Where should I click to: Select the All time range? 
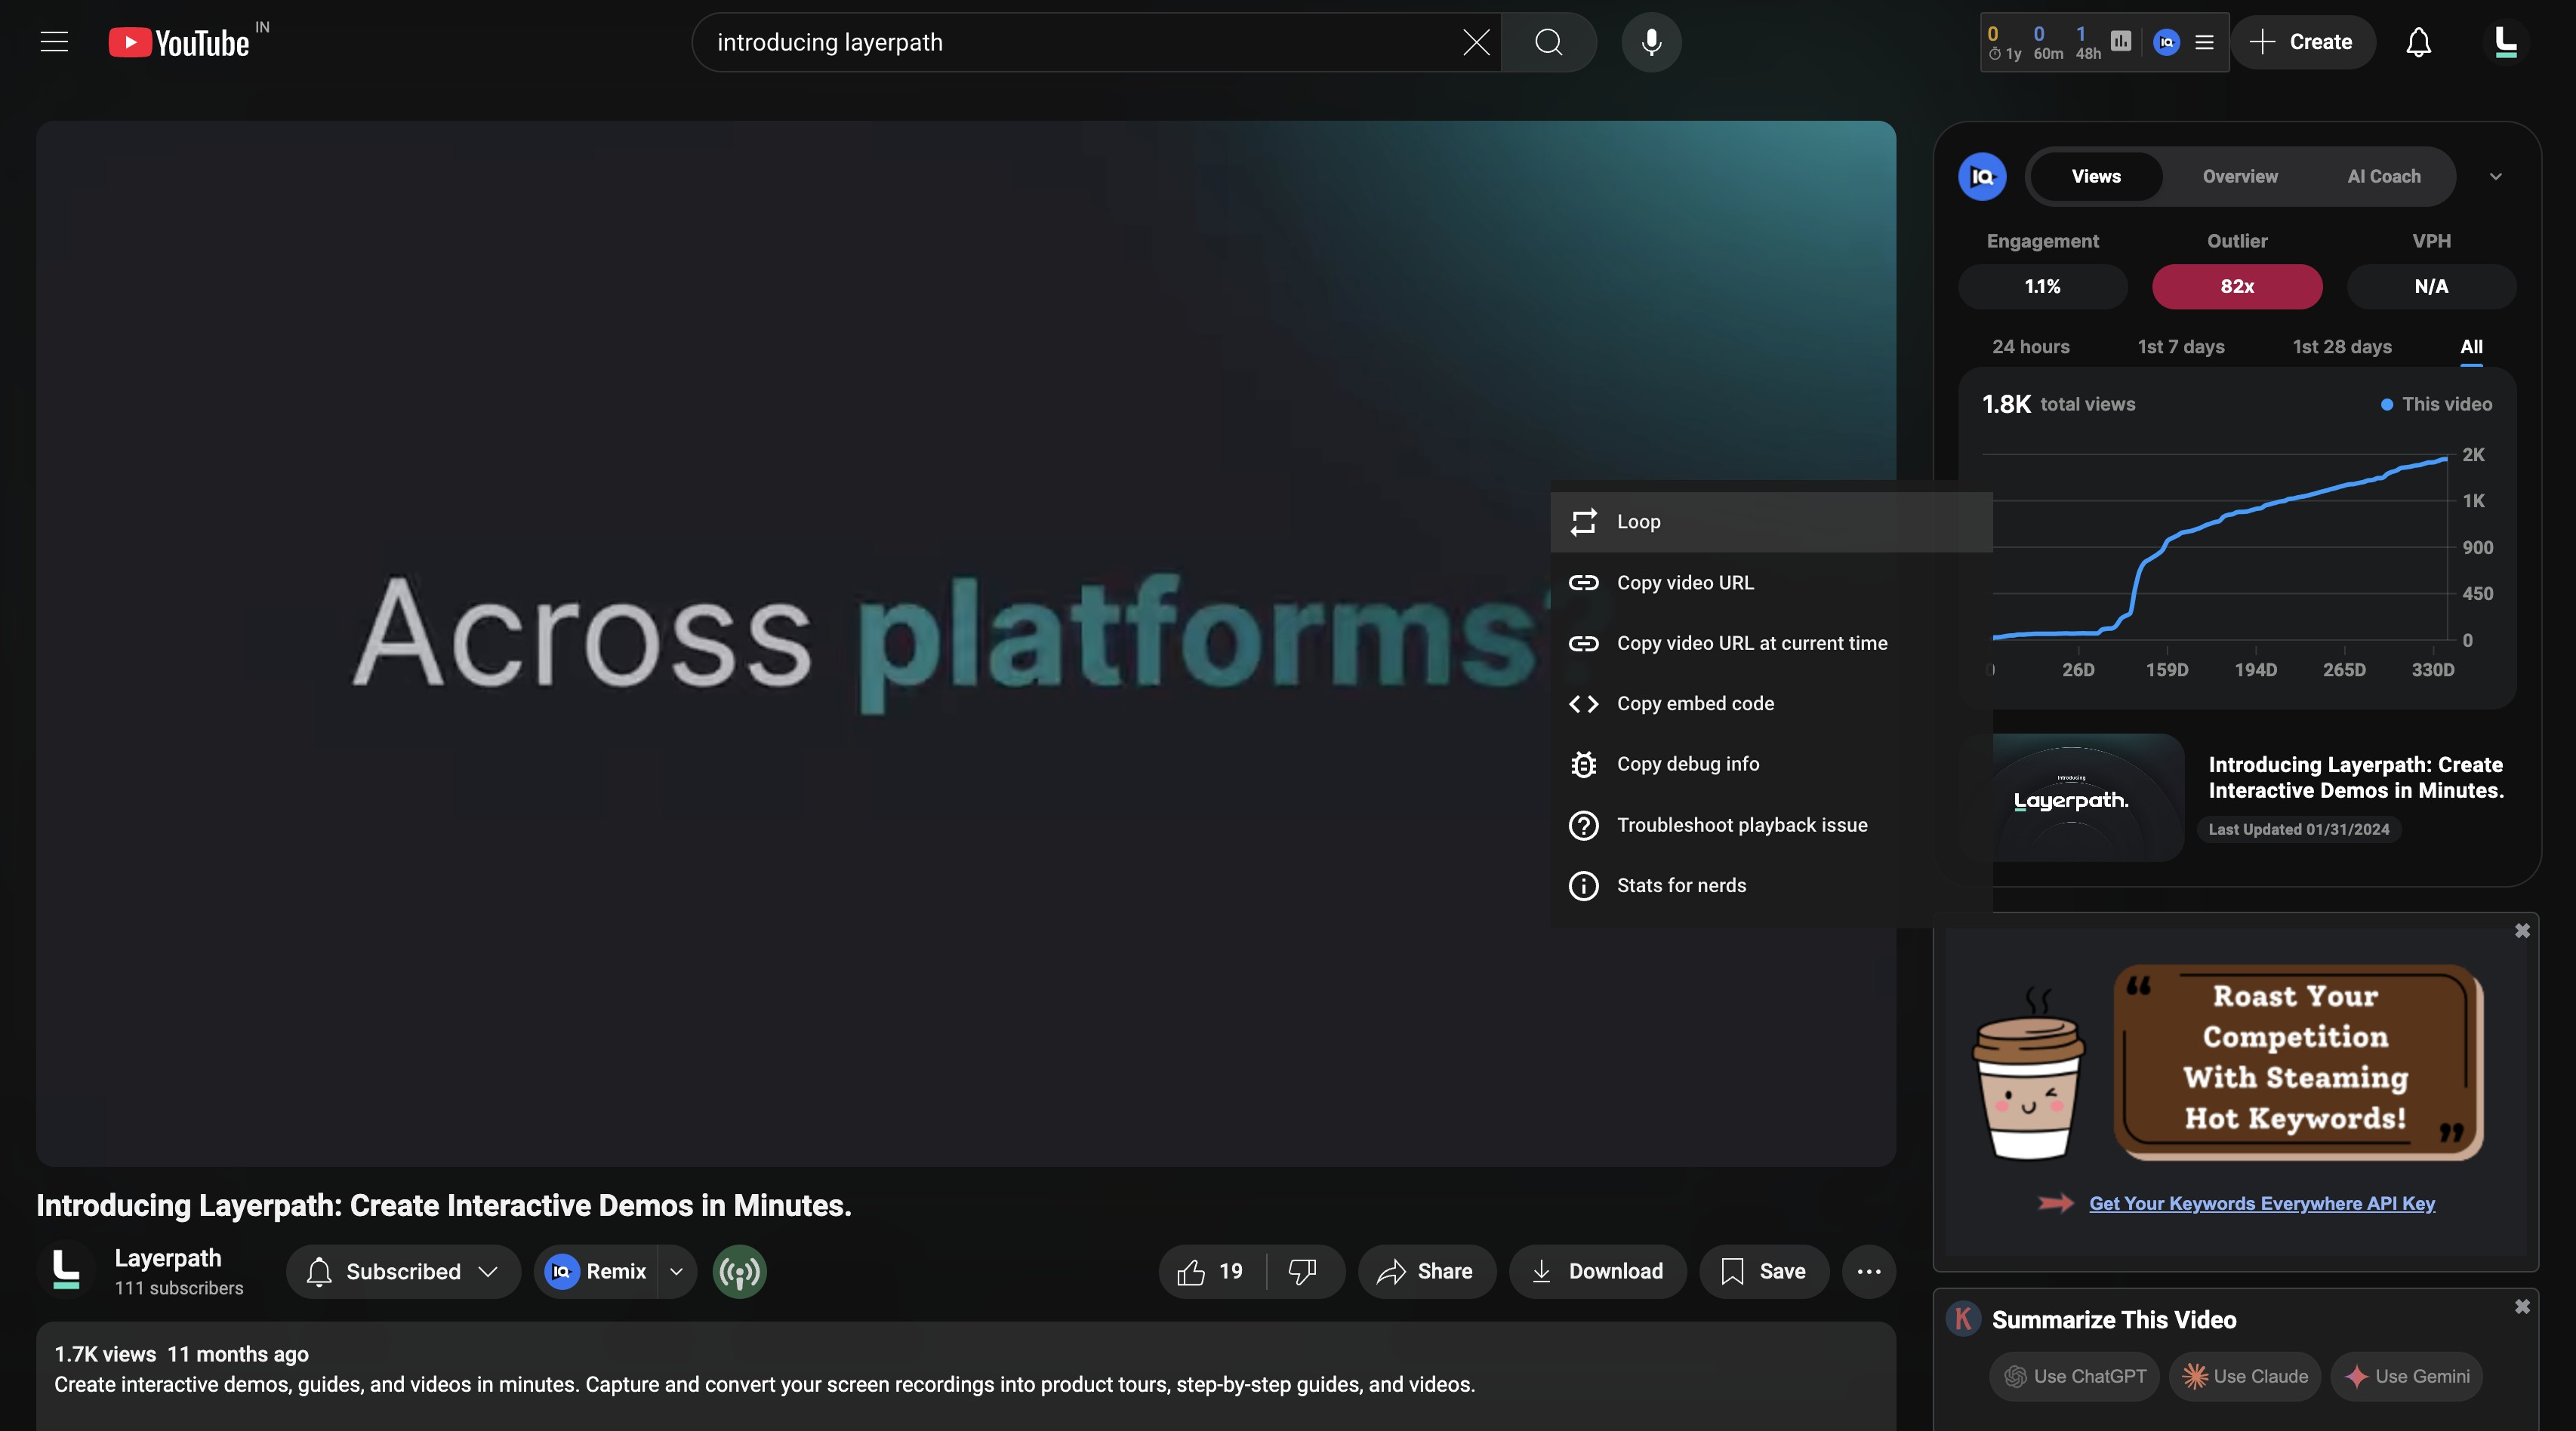[2471, 346]
